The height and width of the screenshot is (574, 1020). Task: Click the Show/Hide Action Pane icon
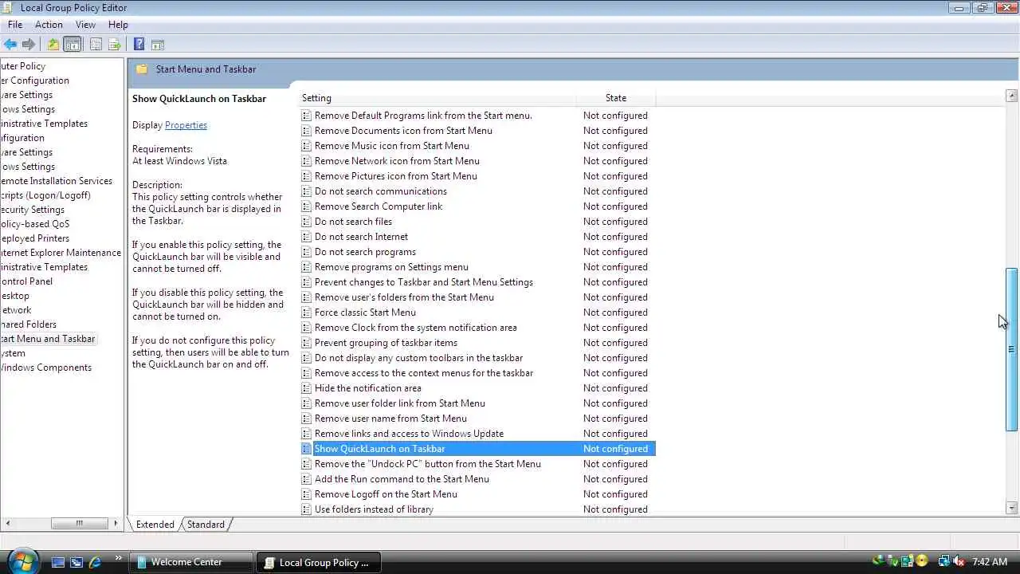[x=157, y=45]
